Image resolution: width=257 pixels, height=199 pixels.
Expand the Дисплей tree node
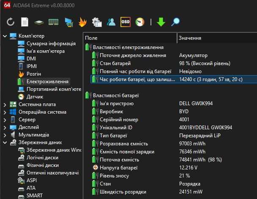click(x=5, y=128)
